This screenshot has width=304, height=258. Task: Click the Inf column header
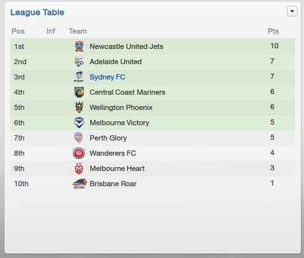51,31
